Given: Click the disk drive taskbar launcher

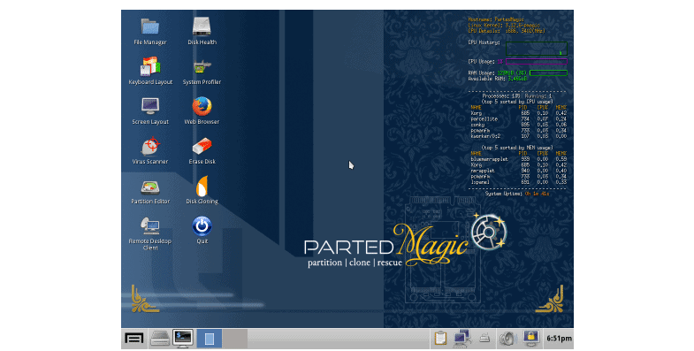Looking at the screenshot, I should coord(160,339).
